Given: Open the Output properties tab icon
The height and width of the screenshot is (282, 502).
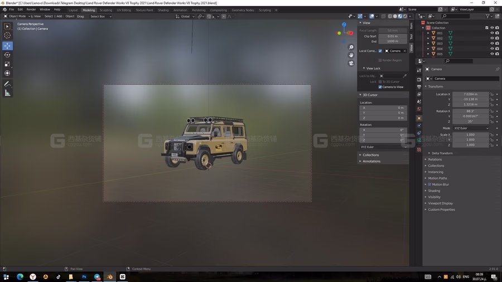Looking at the screenshot, I should pyautogui.click(x=419, y=86).
